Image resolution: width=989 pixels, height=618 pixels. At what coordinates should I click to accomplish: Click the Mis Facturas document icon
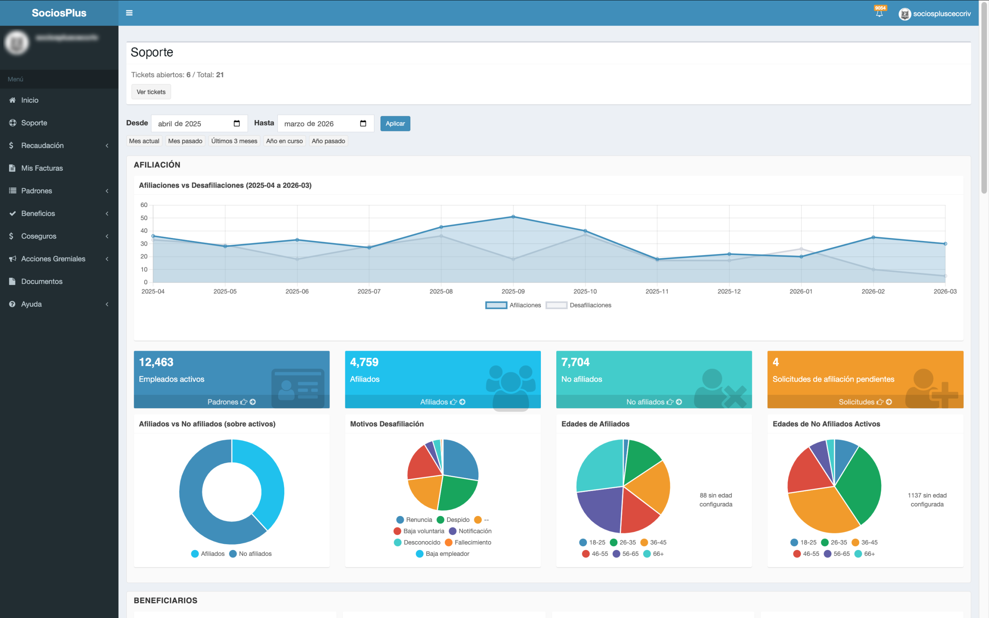coord(13,168)
